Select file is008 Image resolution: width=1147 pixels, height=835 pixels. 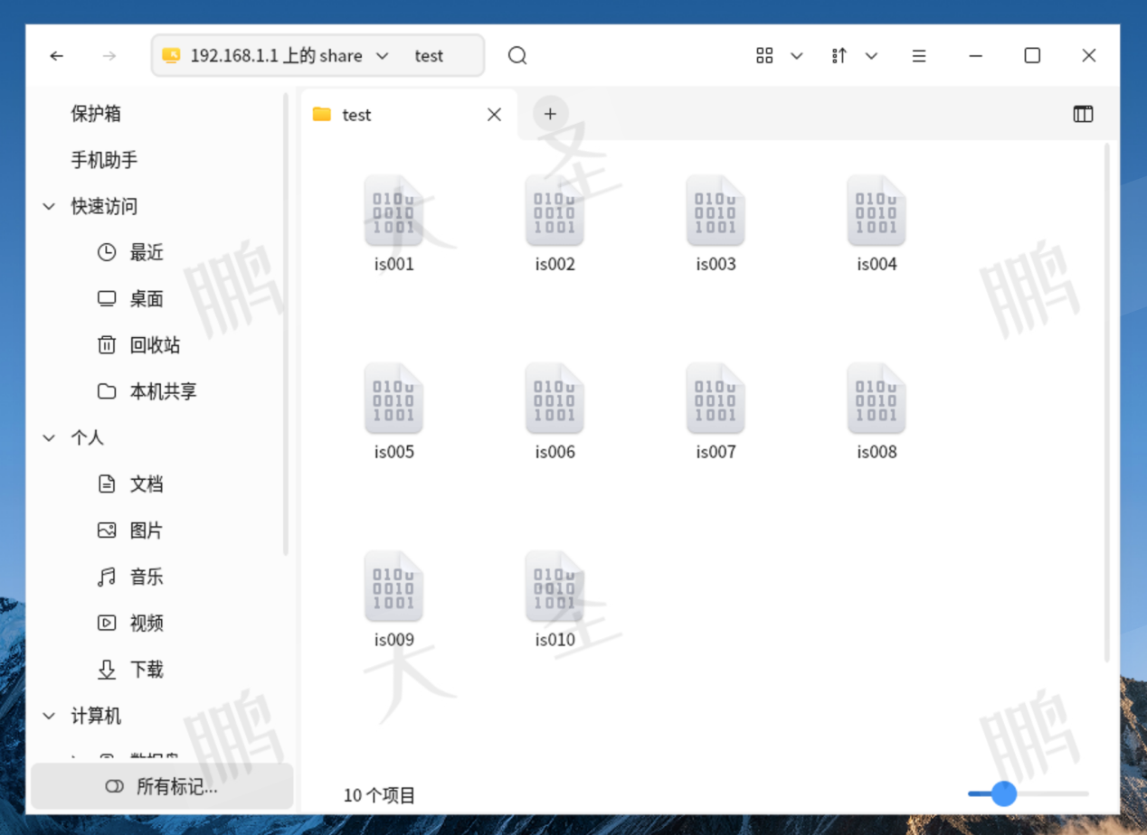tap(877, 410)
